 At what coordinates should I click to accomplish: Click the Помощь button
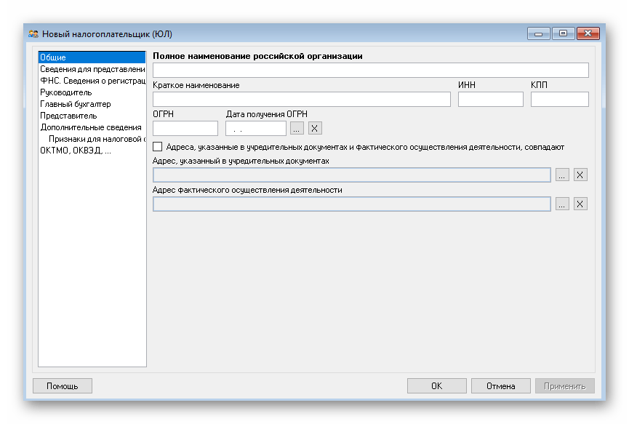click(63, 386)
